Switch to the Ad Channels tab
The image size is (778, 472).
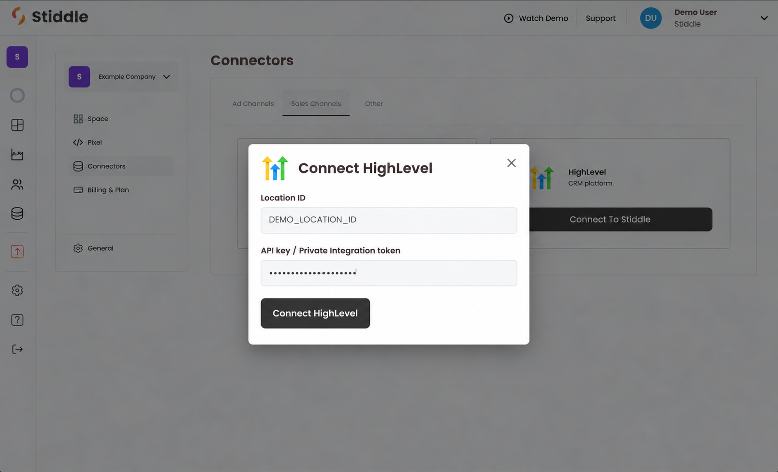click(253, 104)
